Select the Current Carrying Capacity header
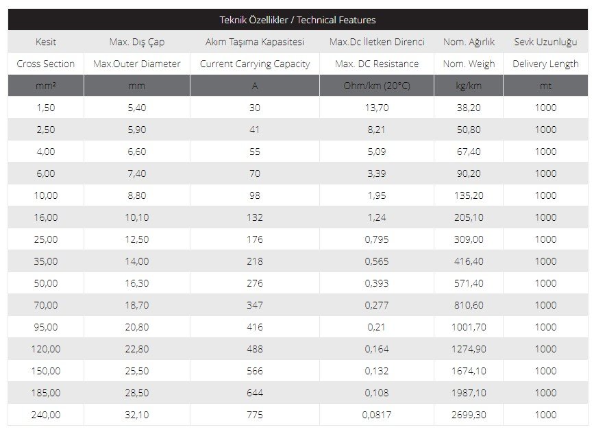 pyautogui.click(x=255, y=64)
